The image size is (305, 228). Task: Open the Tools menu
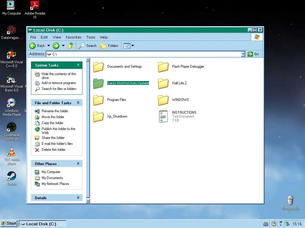[91, 37]
